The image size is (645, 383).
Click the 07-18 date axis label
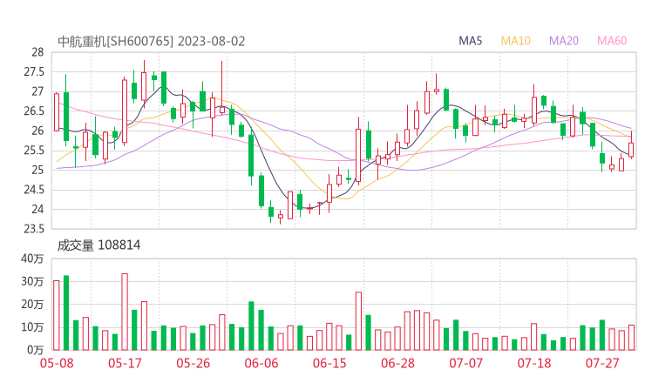tap(534, 363)
